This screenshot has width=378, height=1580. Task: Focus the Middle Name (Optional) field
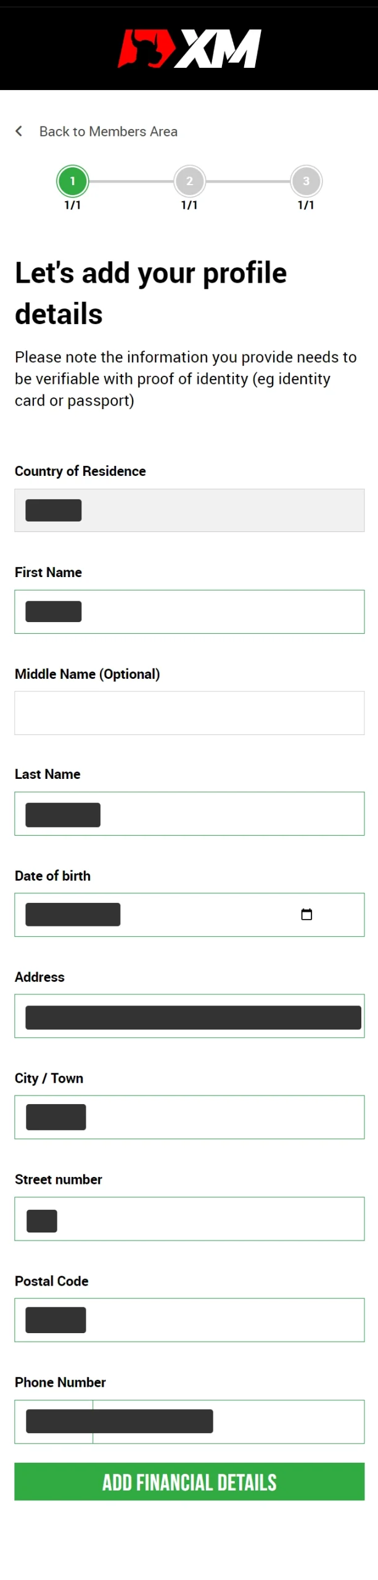coord(189,713)
